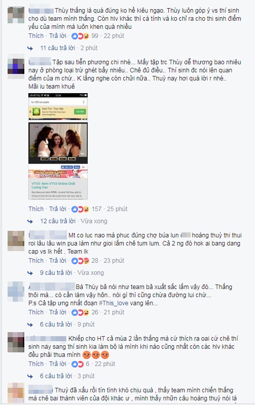The width and height of the screenshot is (255, 405).
Task: Click Trả lời under the Khiếp cho HT comment
Action: click(58, 364)
